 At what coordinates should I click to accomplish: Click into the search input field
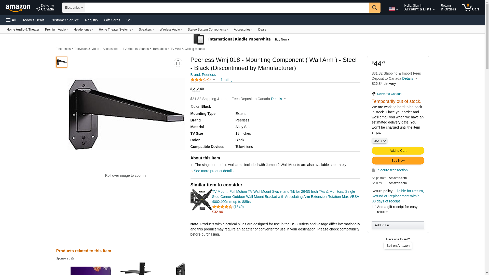(x=227, y=8)
